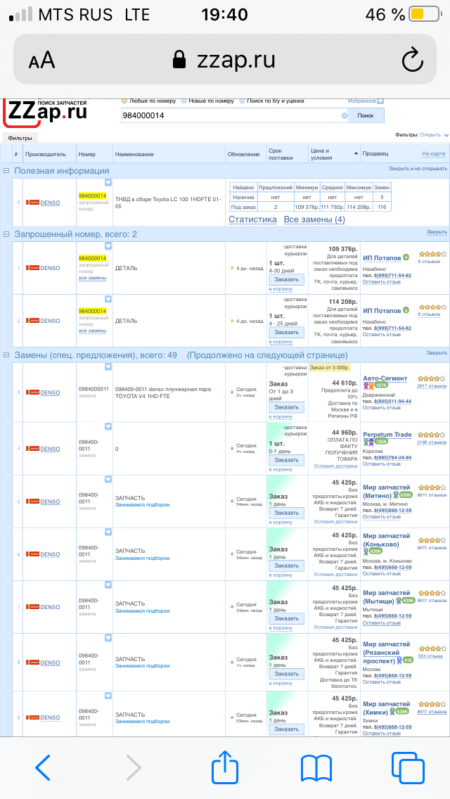Open the Избранное dropdown
The image size is (450, 799).
point(366,101)
